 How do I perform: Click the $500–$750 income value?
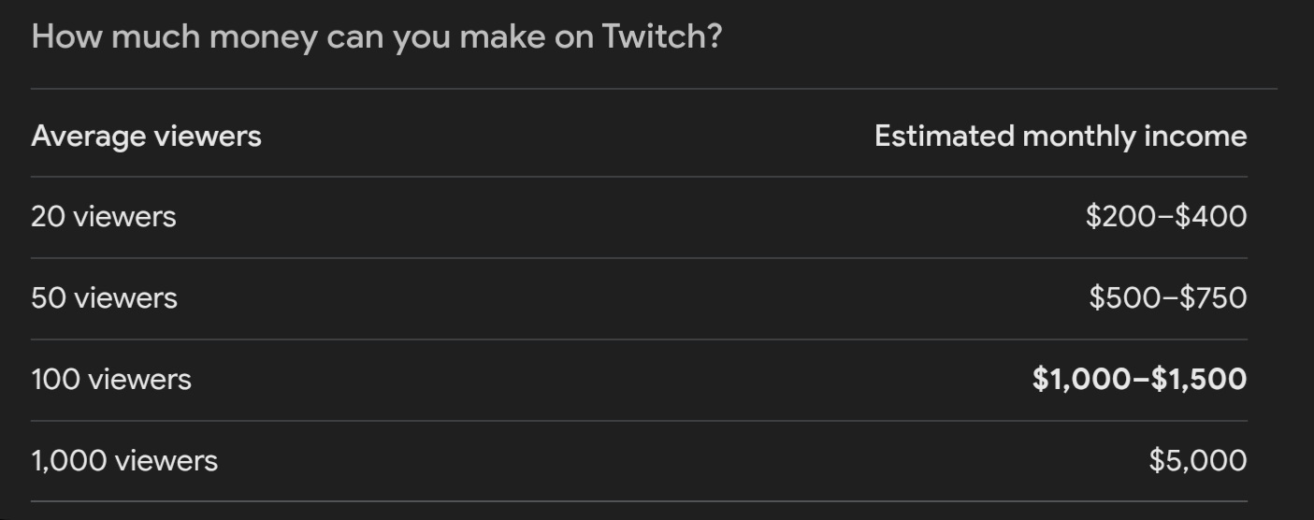coord(1167,298)
